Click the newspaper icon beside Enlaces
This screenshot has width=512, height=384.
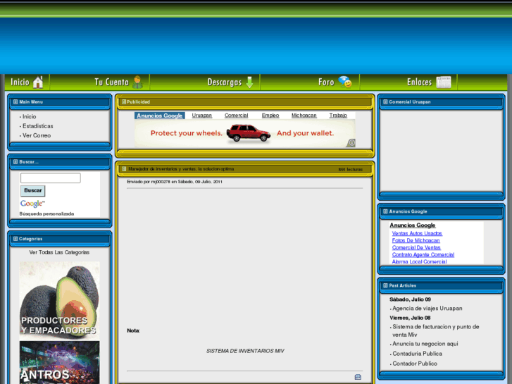(x=444, y=82)
